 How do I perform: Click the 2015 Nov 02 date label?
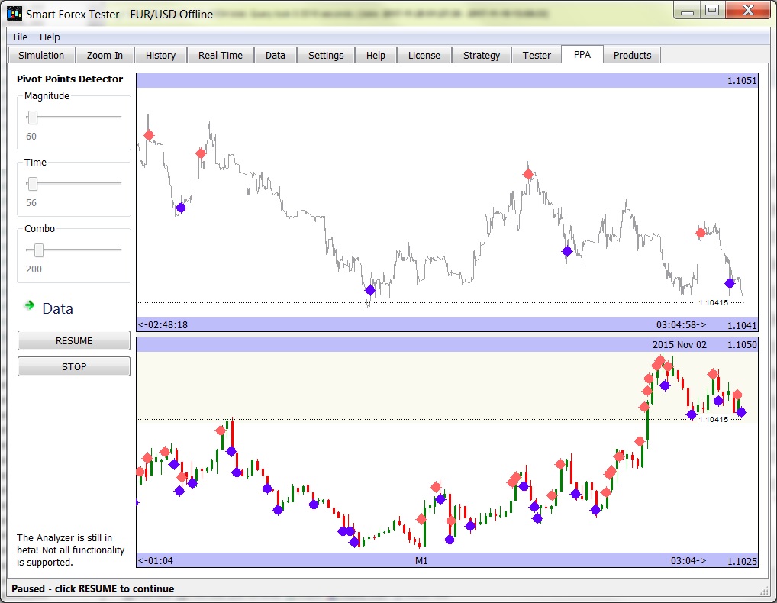679,345
